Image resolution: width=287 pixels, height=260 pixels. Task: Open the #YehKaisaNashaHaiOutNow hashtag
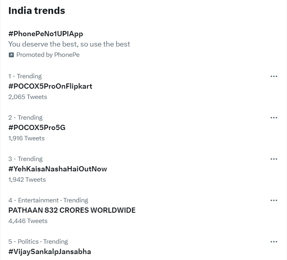(x=58, y=169)
